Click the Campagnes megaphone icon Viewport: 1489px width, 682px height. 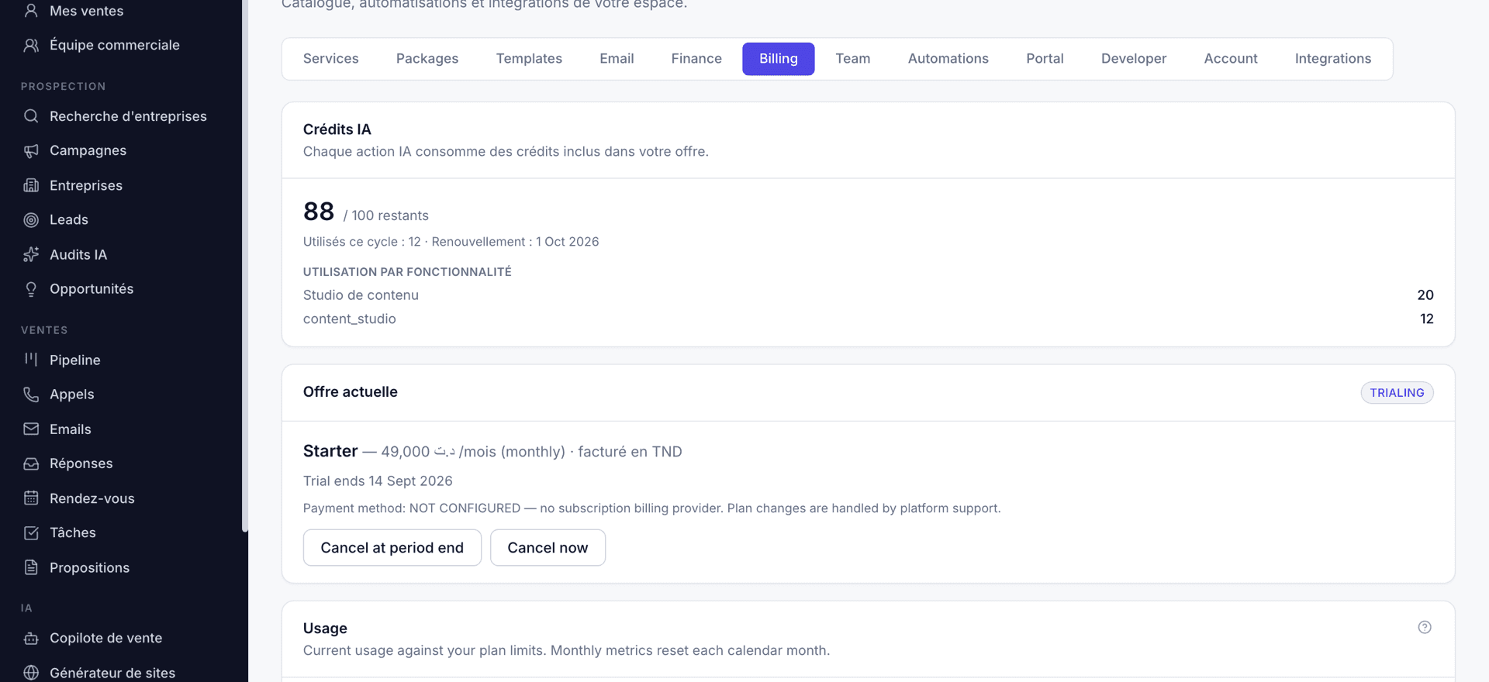[31, 150]
